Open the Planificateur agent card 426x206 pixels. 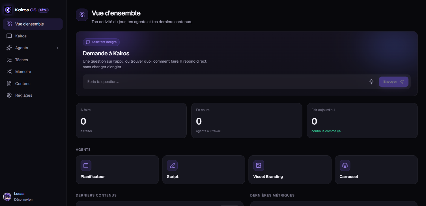(117, 170)
